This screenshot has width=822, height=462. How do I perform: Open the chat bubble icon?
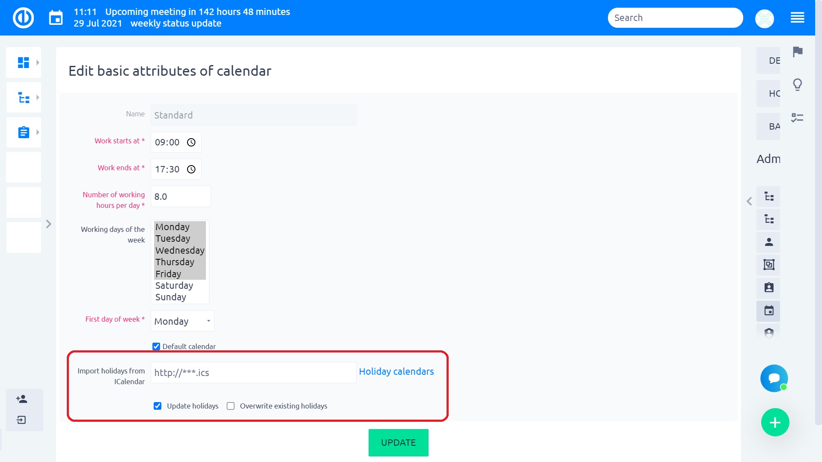774,378
